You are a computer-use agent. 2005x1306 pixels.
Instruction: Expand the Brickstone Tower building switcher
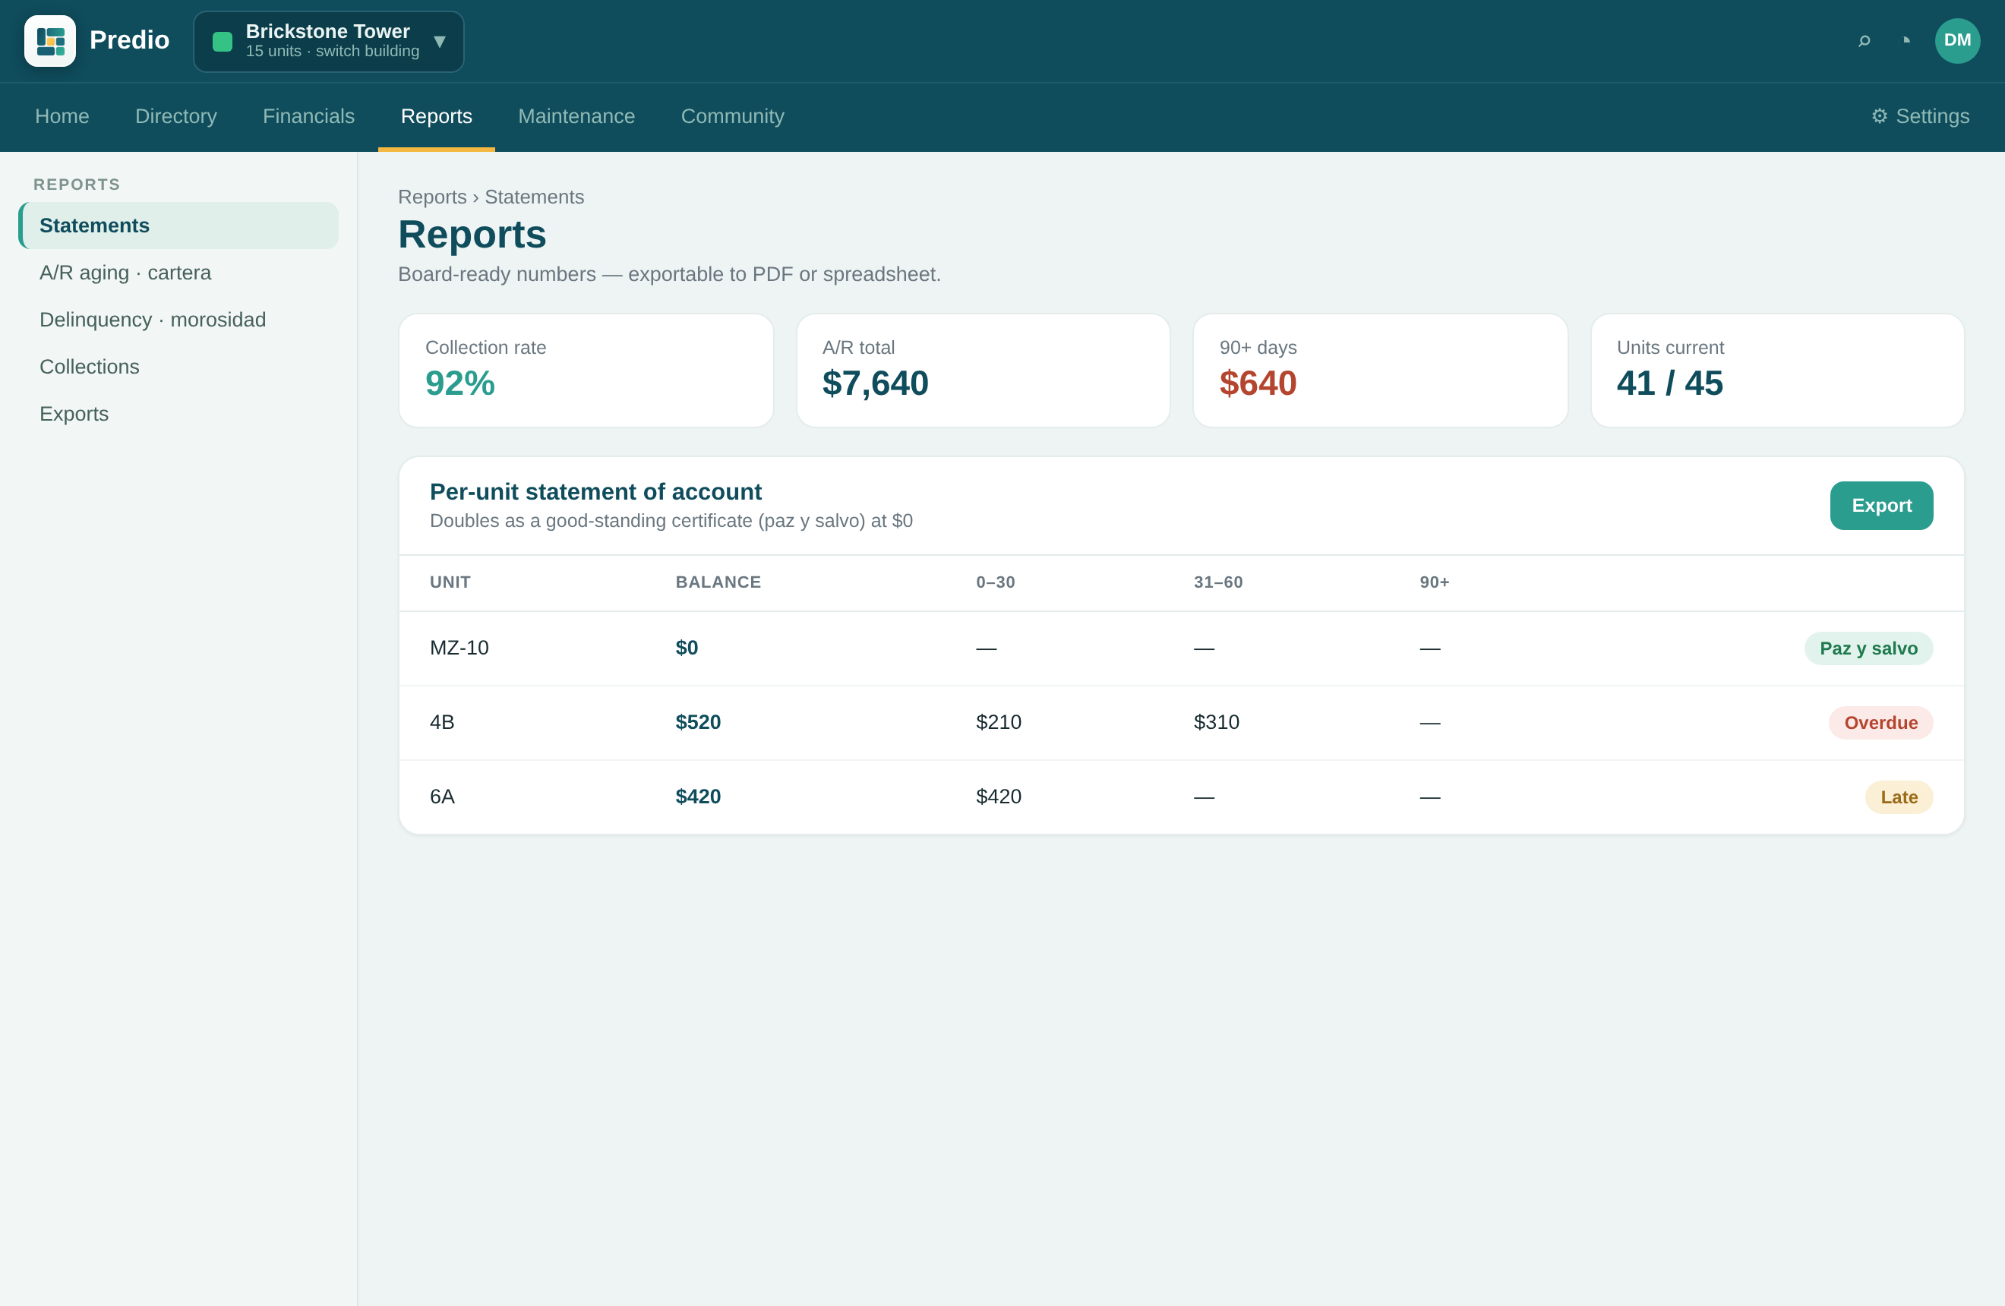pyautogui.click(x=329, y=41)
